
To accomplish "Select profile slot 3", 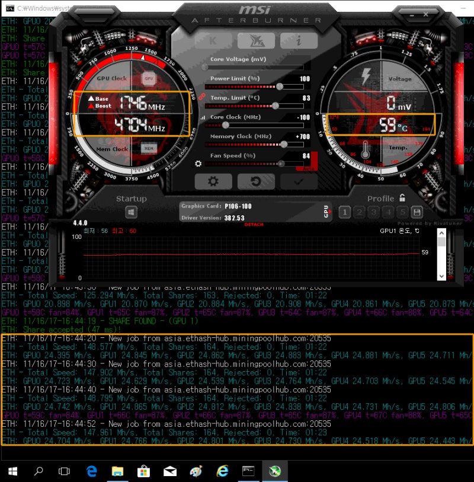I will [x=373, y=212].
